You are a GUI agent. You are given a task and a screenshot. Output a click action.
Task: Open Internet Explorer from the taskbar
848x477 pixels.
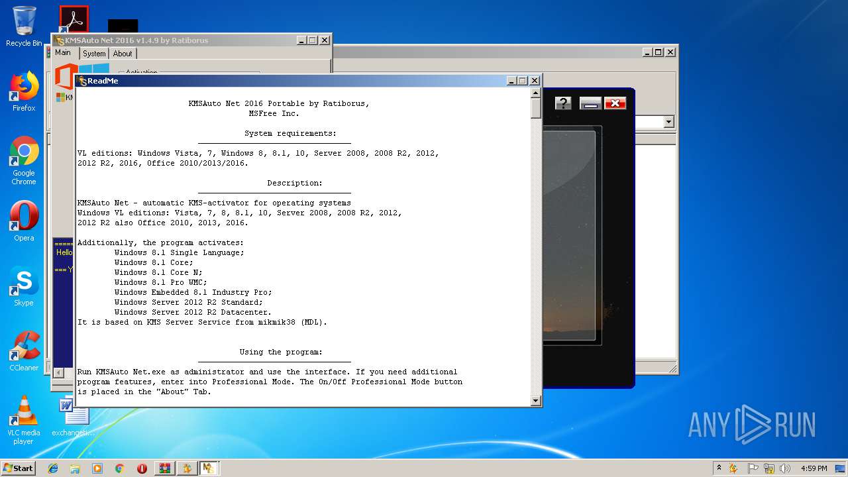pyautogui.click(x=53, y=468)
